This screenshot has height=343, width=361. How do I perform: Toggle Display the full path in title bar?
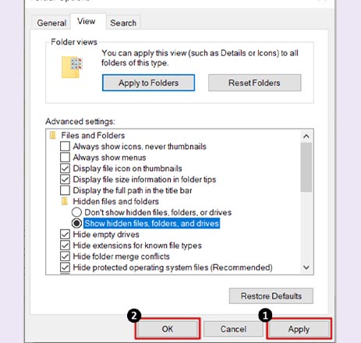click(x=65, y=190)
